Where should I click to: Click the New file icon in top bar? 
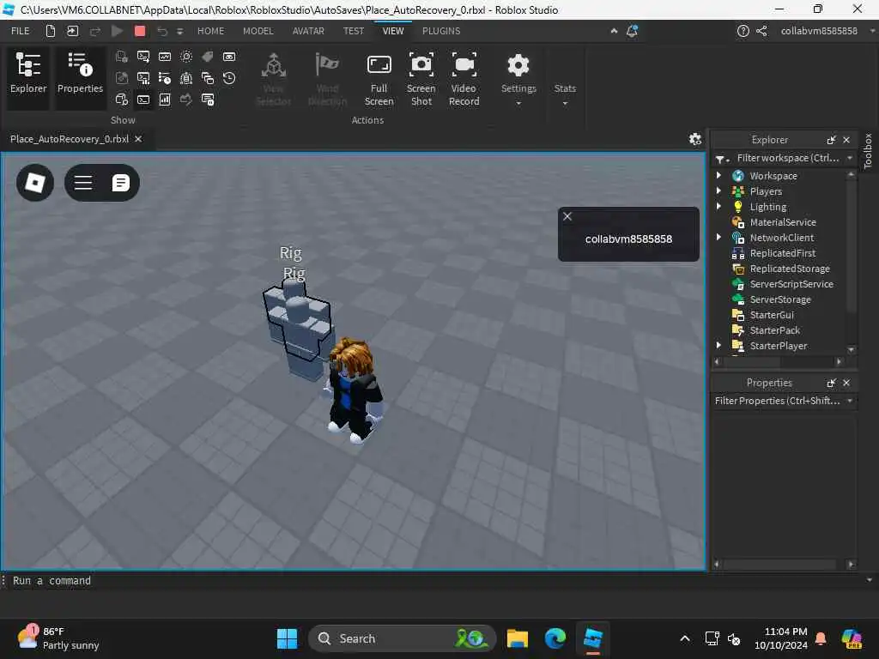(x=51, y=31)
